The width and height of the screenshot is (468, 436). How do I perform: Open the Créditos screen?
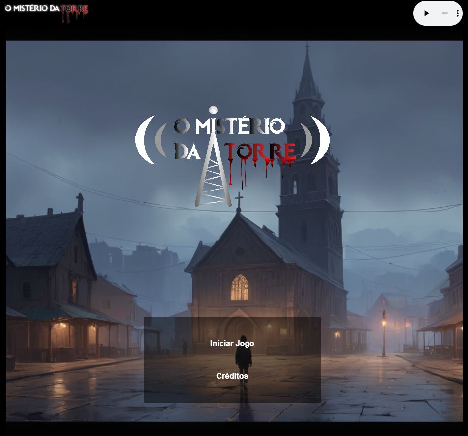(232, 376)
